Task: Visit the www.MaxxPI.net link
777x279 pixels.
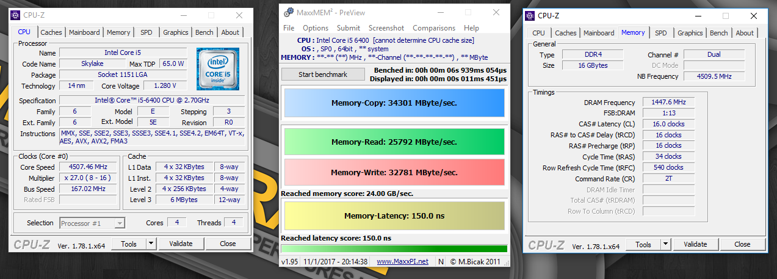Action: click(x=402, y=261)
